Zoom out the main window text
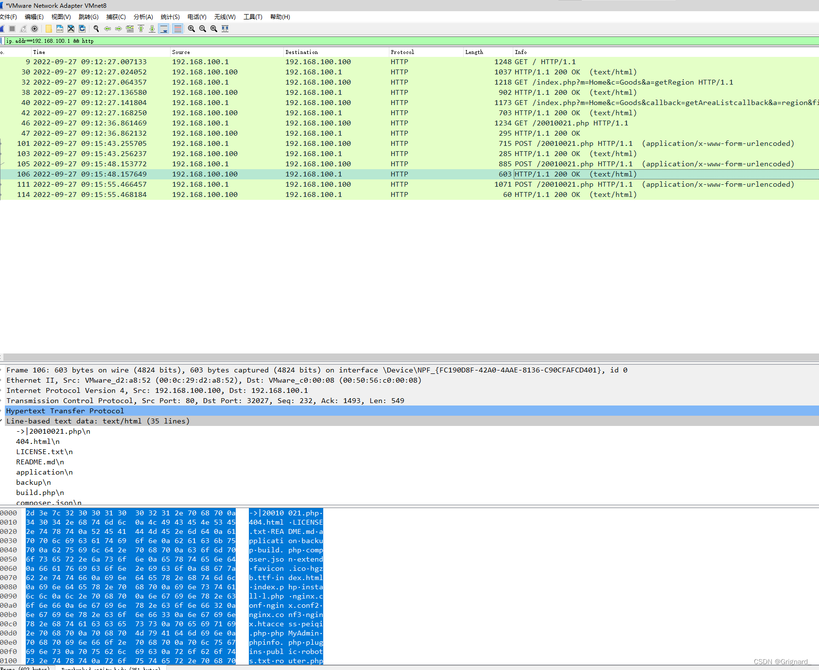Screen dimensions: 819x670 point(203,29)
